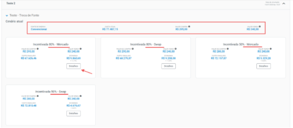
Task: Click simulated cost R$ 68.279,07
Action: (124, 58)
